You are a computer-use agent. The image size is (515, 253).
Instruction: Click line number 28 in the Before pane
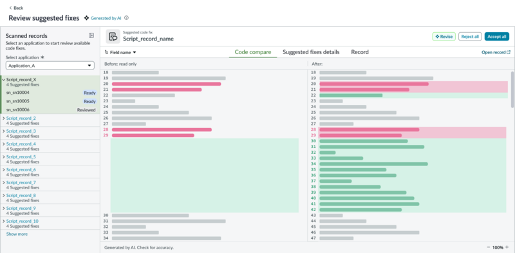(106, 129)
